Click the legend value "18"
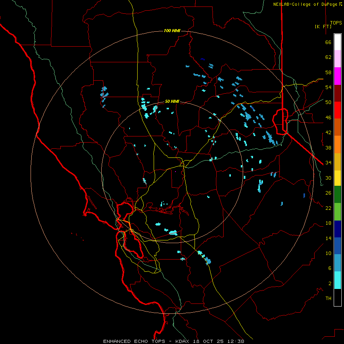This screenshot has height=344, width=344. click(328, 223)
